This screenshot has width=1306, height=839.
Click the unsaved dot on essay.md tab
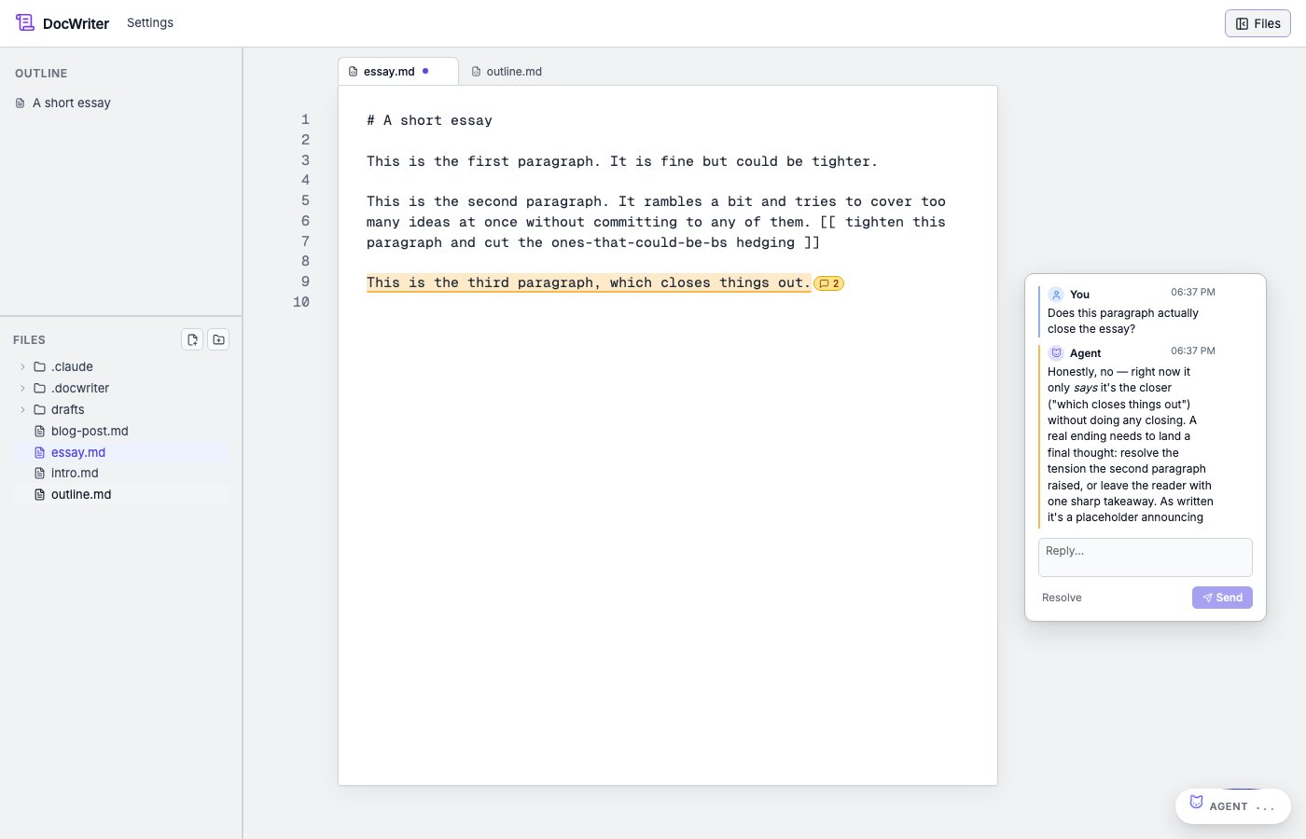click(425, 71)
